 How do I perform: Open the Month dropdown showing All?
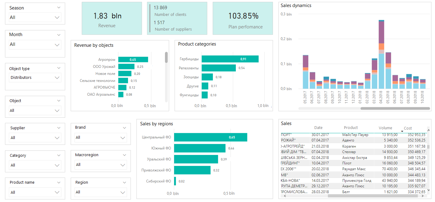click(35, 45)
